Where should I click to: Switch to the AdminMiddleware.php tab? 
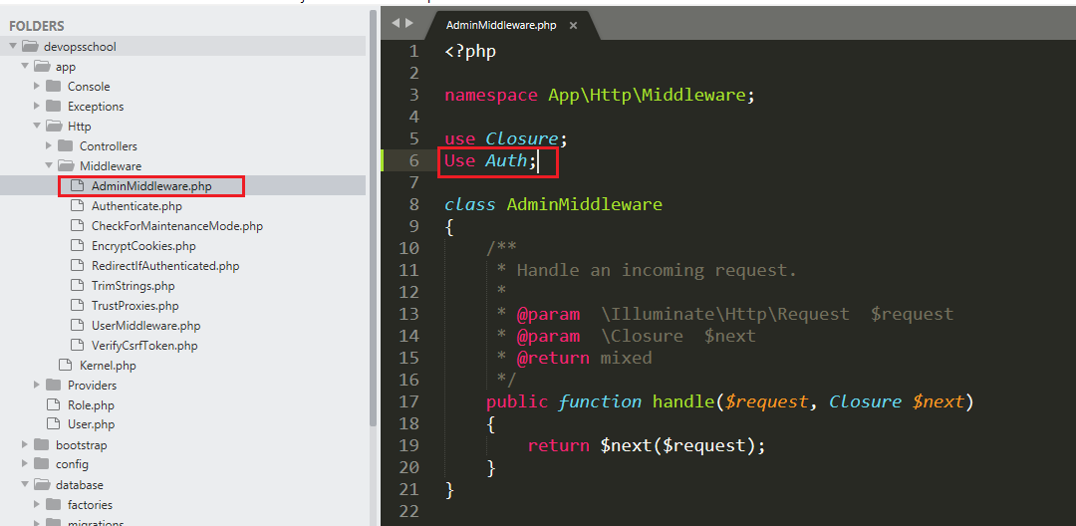501,25
